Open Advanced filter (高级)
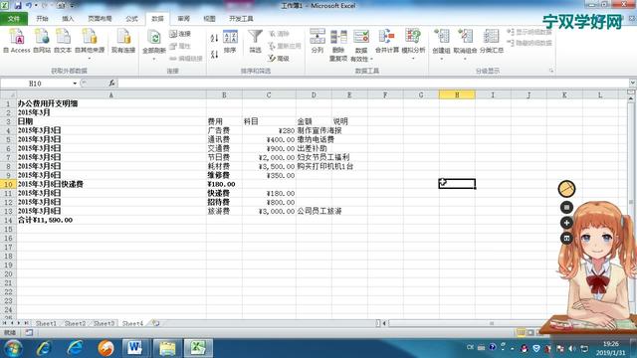637x358 pixels. (x=279, y=59)
